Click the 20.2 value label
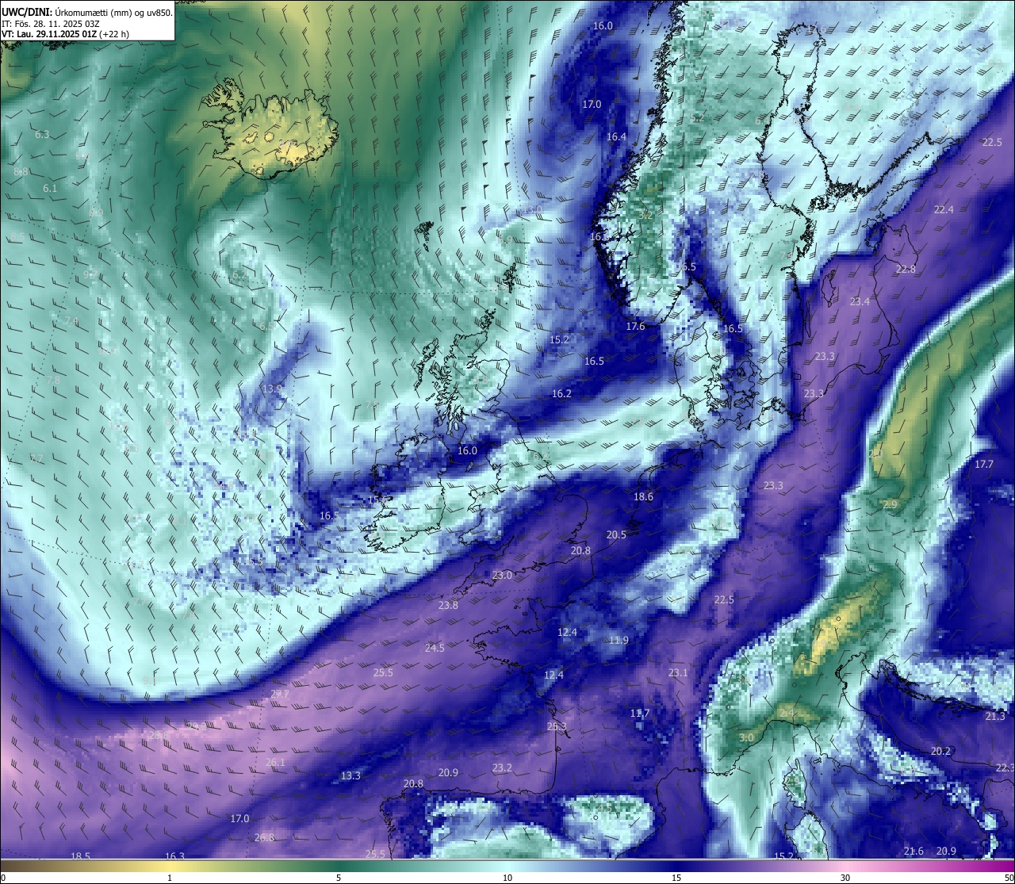Screen dimensions: 1015x884 click(940, 752)
